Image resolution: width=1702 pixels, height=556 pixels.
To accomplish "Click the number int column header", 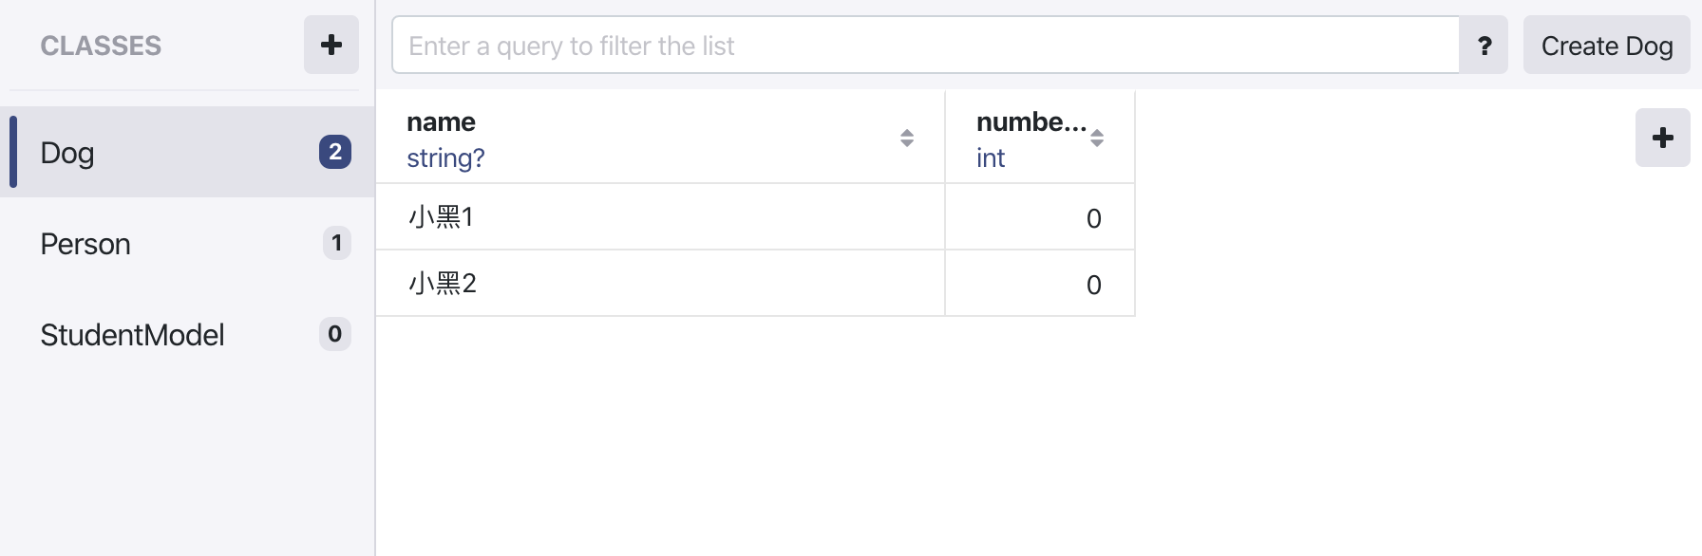I will pos(1040,138).
